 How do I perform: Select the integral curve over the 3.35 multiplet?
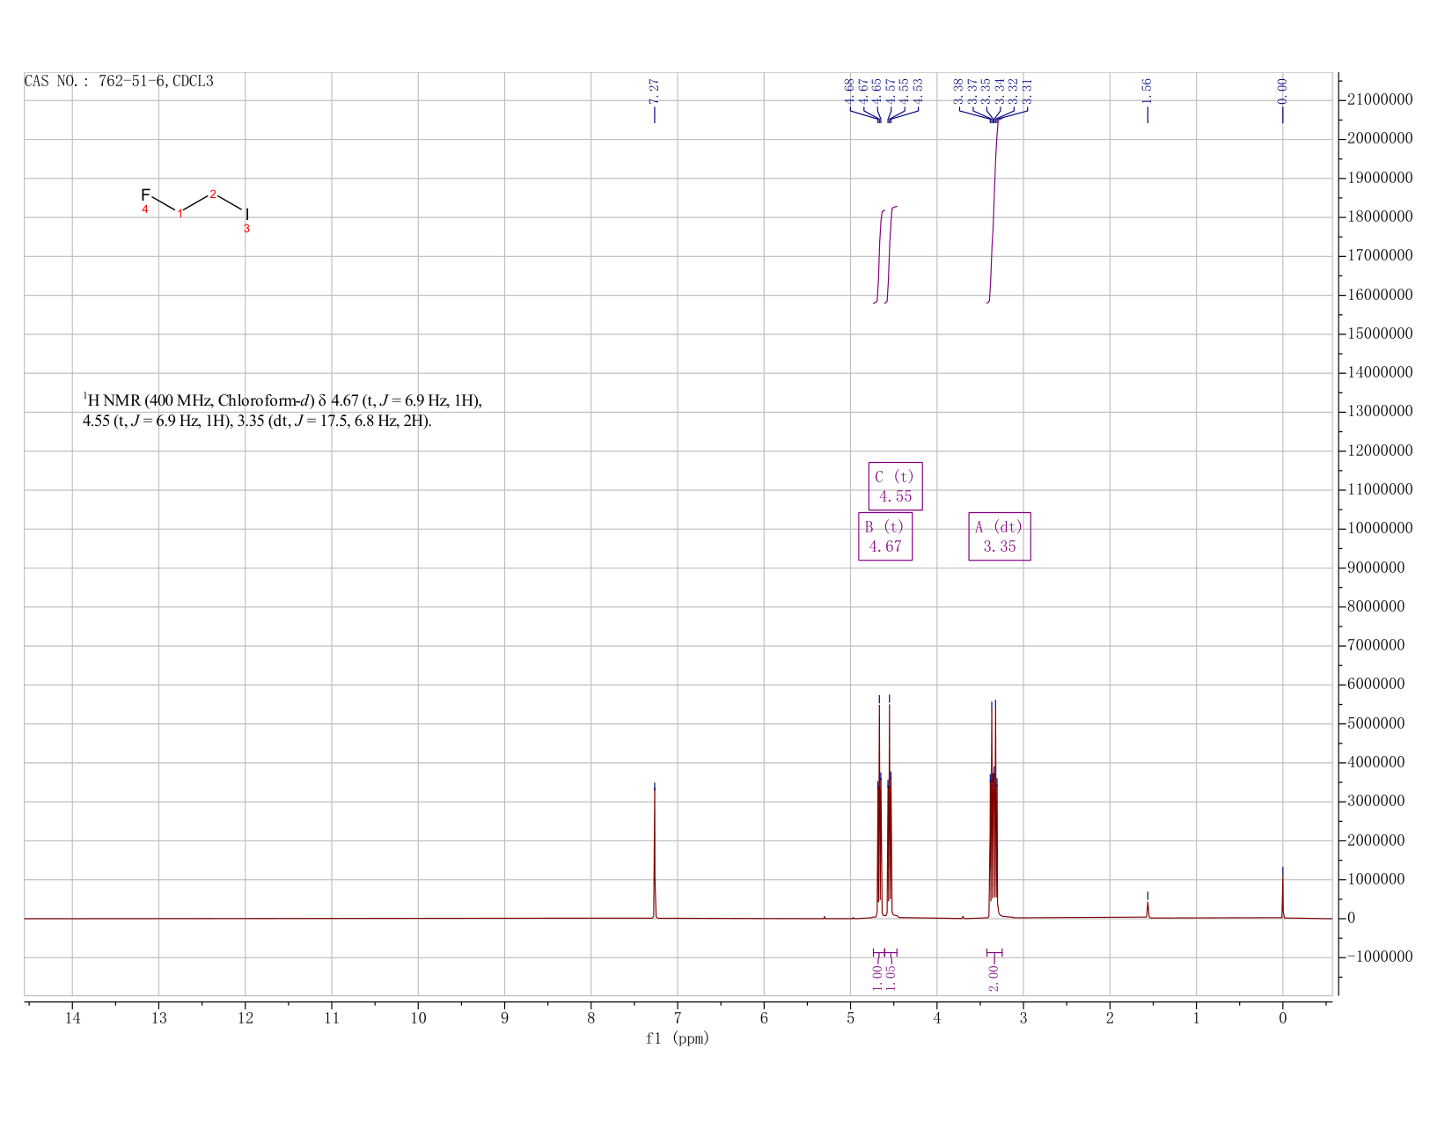993,211
